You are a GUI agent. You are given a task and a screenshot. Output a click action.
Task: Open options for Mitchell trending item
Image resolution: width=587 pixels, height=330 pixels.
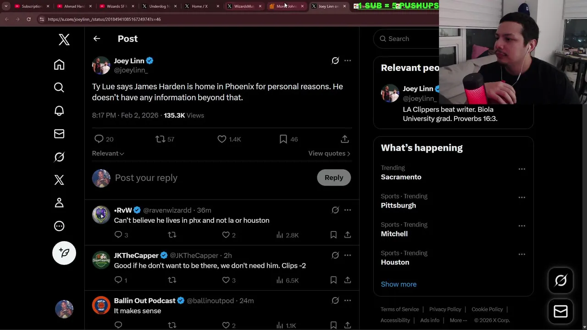[x=522, y=226]
